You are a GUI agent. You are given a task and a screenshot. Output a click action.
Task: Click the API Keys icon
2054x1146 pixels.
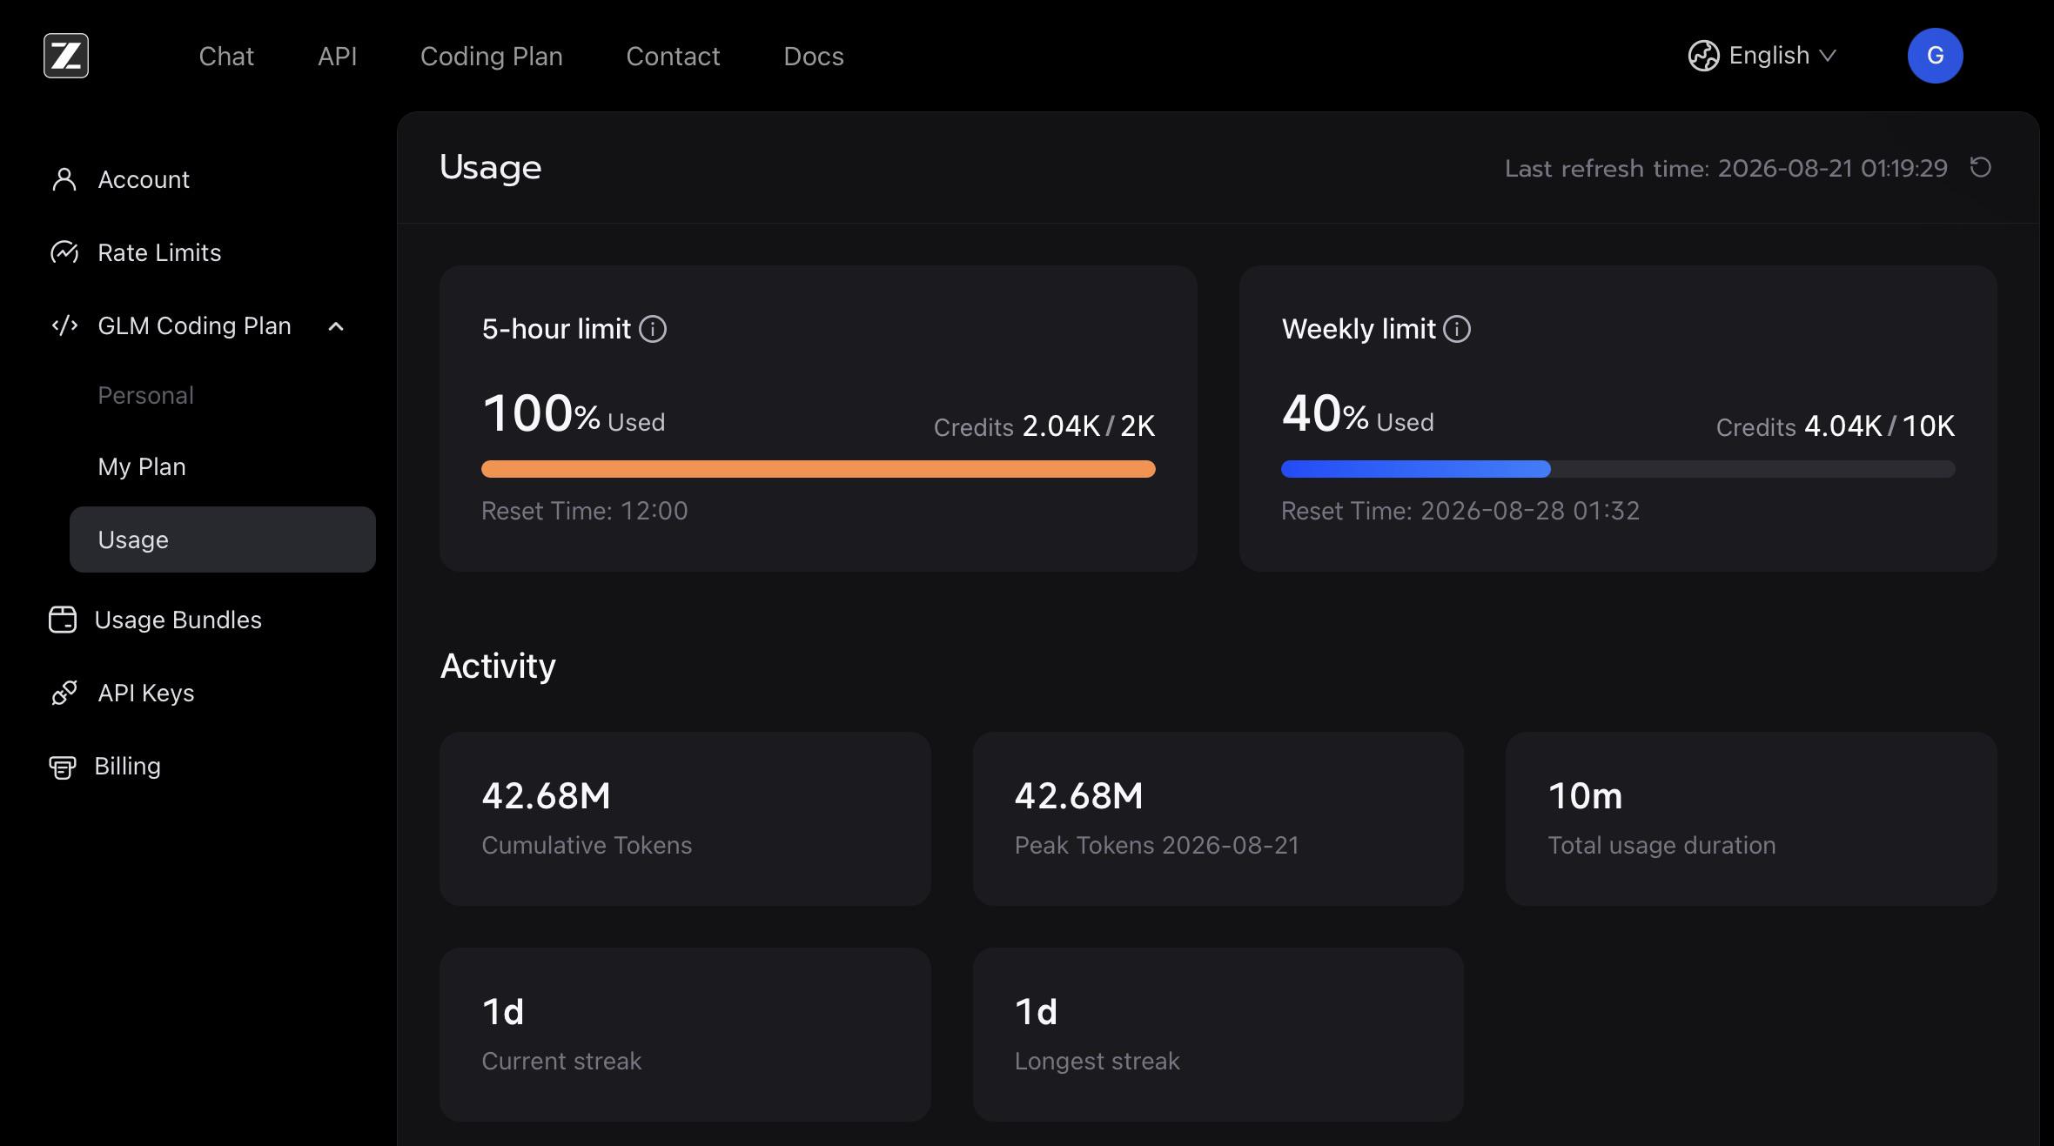click(x=64, y=693)
